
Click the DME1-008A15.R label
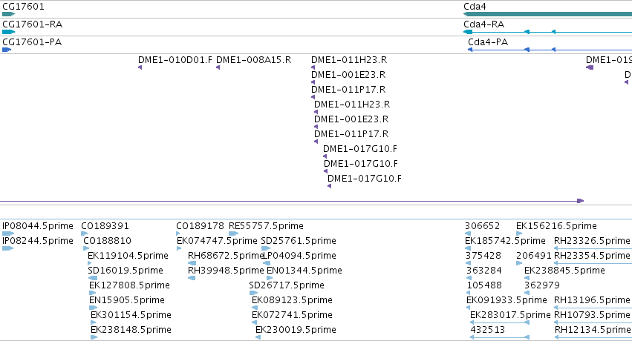click(x=253, y=60)
